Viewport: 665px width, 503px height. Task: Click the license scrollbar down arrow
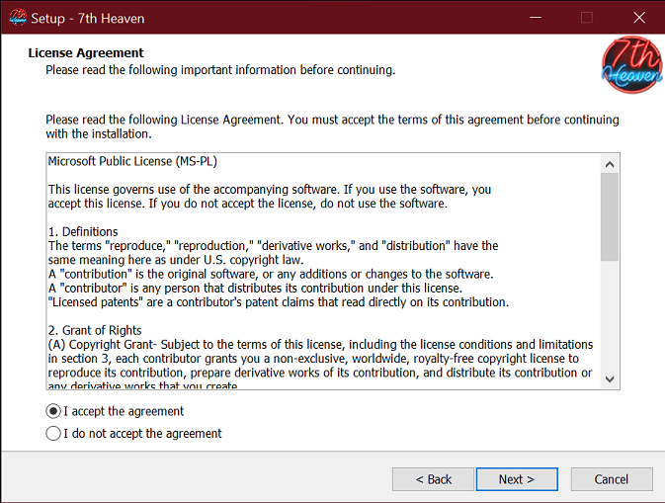610,379
